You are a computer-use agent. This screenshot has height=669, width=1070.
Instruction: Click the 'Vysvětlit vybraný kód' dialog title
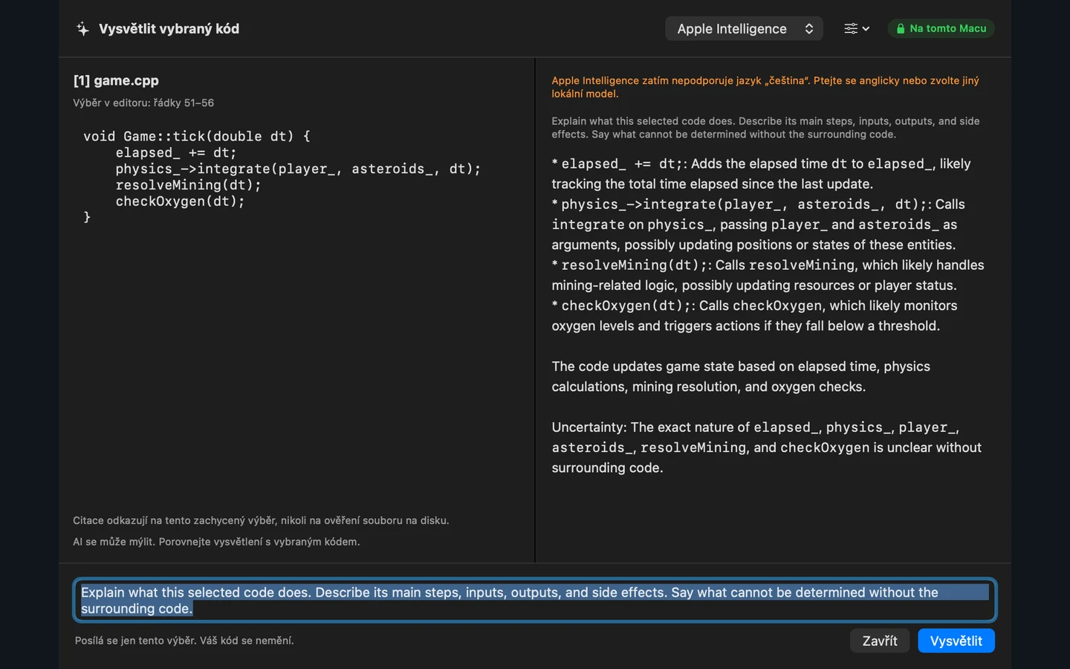pos(169,29)
